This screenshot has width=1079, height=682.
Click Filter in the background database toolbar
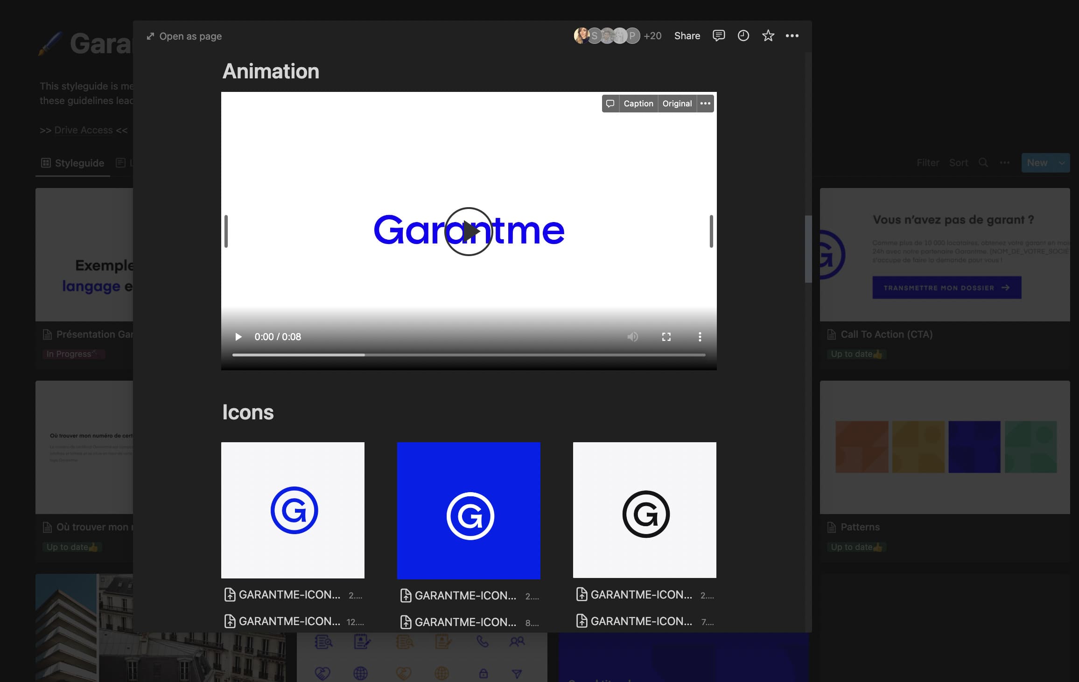pos(928,163)
